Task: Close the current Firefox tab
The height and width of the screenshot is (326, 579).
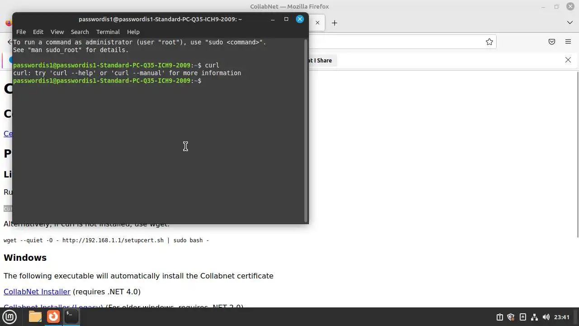Action: point(318,23)
